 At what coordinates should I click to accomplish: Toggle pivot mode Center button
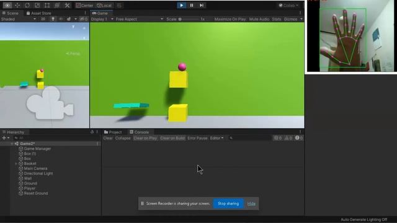point(84,6)
